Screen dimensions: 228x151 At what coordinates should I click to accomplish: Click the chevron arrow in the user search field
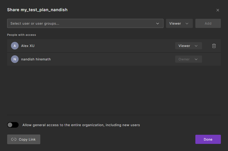tap(158, 24)
